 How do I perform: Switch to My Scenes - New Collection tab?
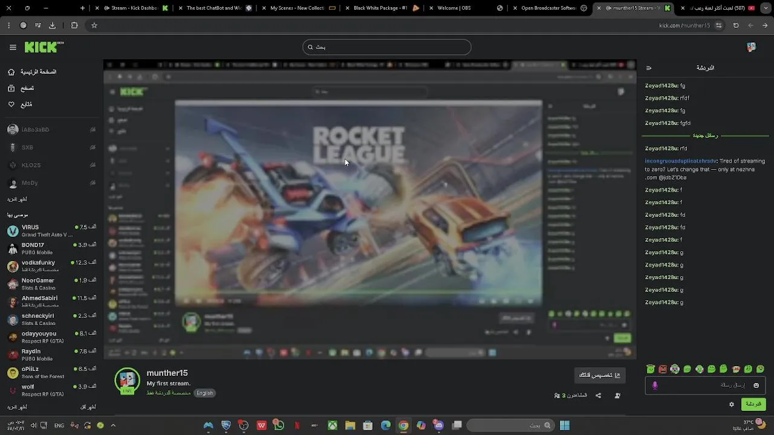298,8
